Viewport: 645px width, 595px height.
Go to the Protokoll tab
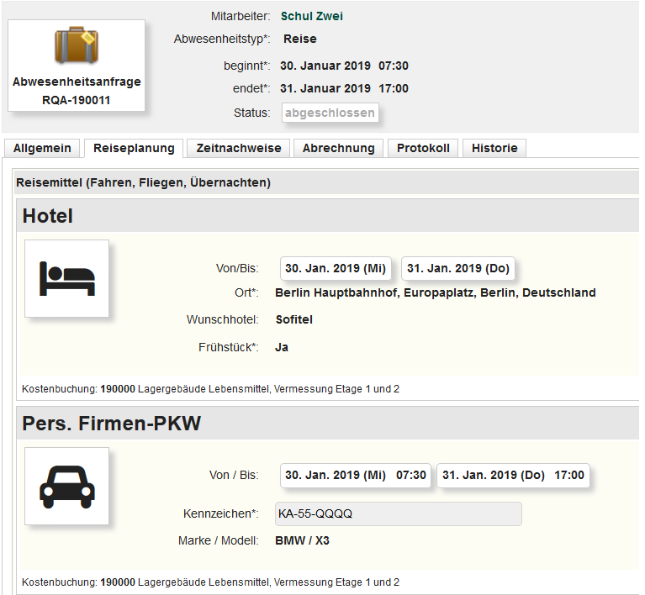(x=423, y=148)
